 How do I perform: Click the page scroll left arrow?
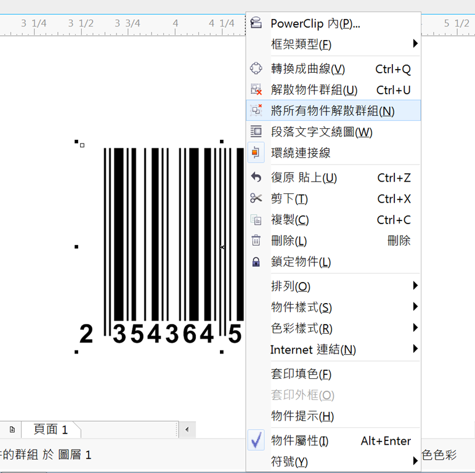coord(187,429)
